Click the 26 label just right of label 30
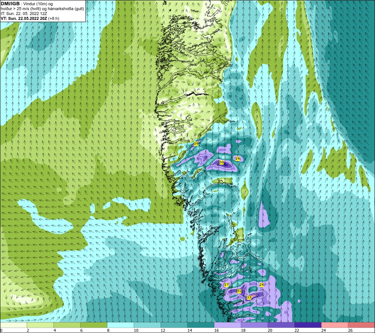The width and height of the screenshot is (375, 333). (x=237, y=158)
